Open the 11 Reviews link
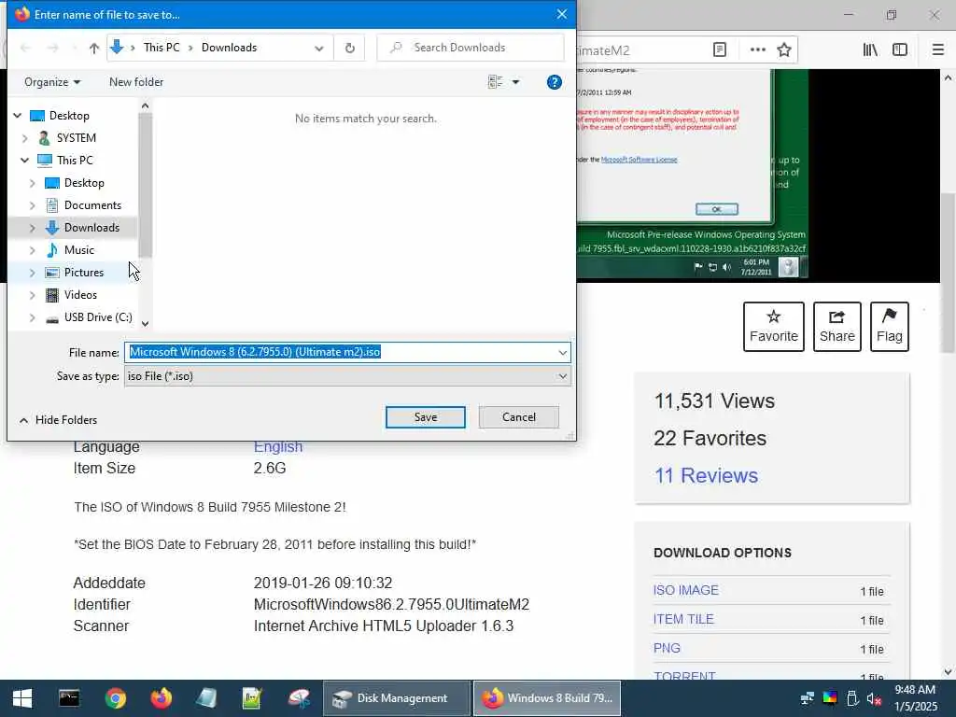The width and height of the screenshot is (956, 717). (706, 475)
